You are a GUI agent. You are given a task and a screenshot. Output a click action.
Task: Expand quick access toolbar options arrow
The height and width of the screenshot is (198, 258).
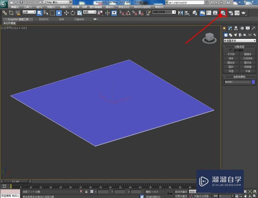[x=71, y=2]
